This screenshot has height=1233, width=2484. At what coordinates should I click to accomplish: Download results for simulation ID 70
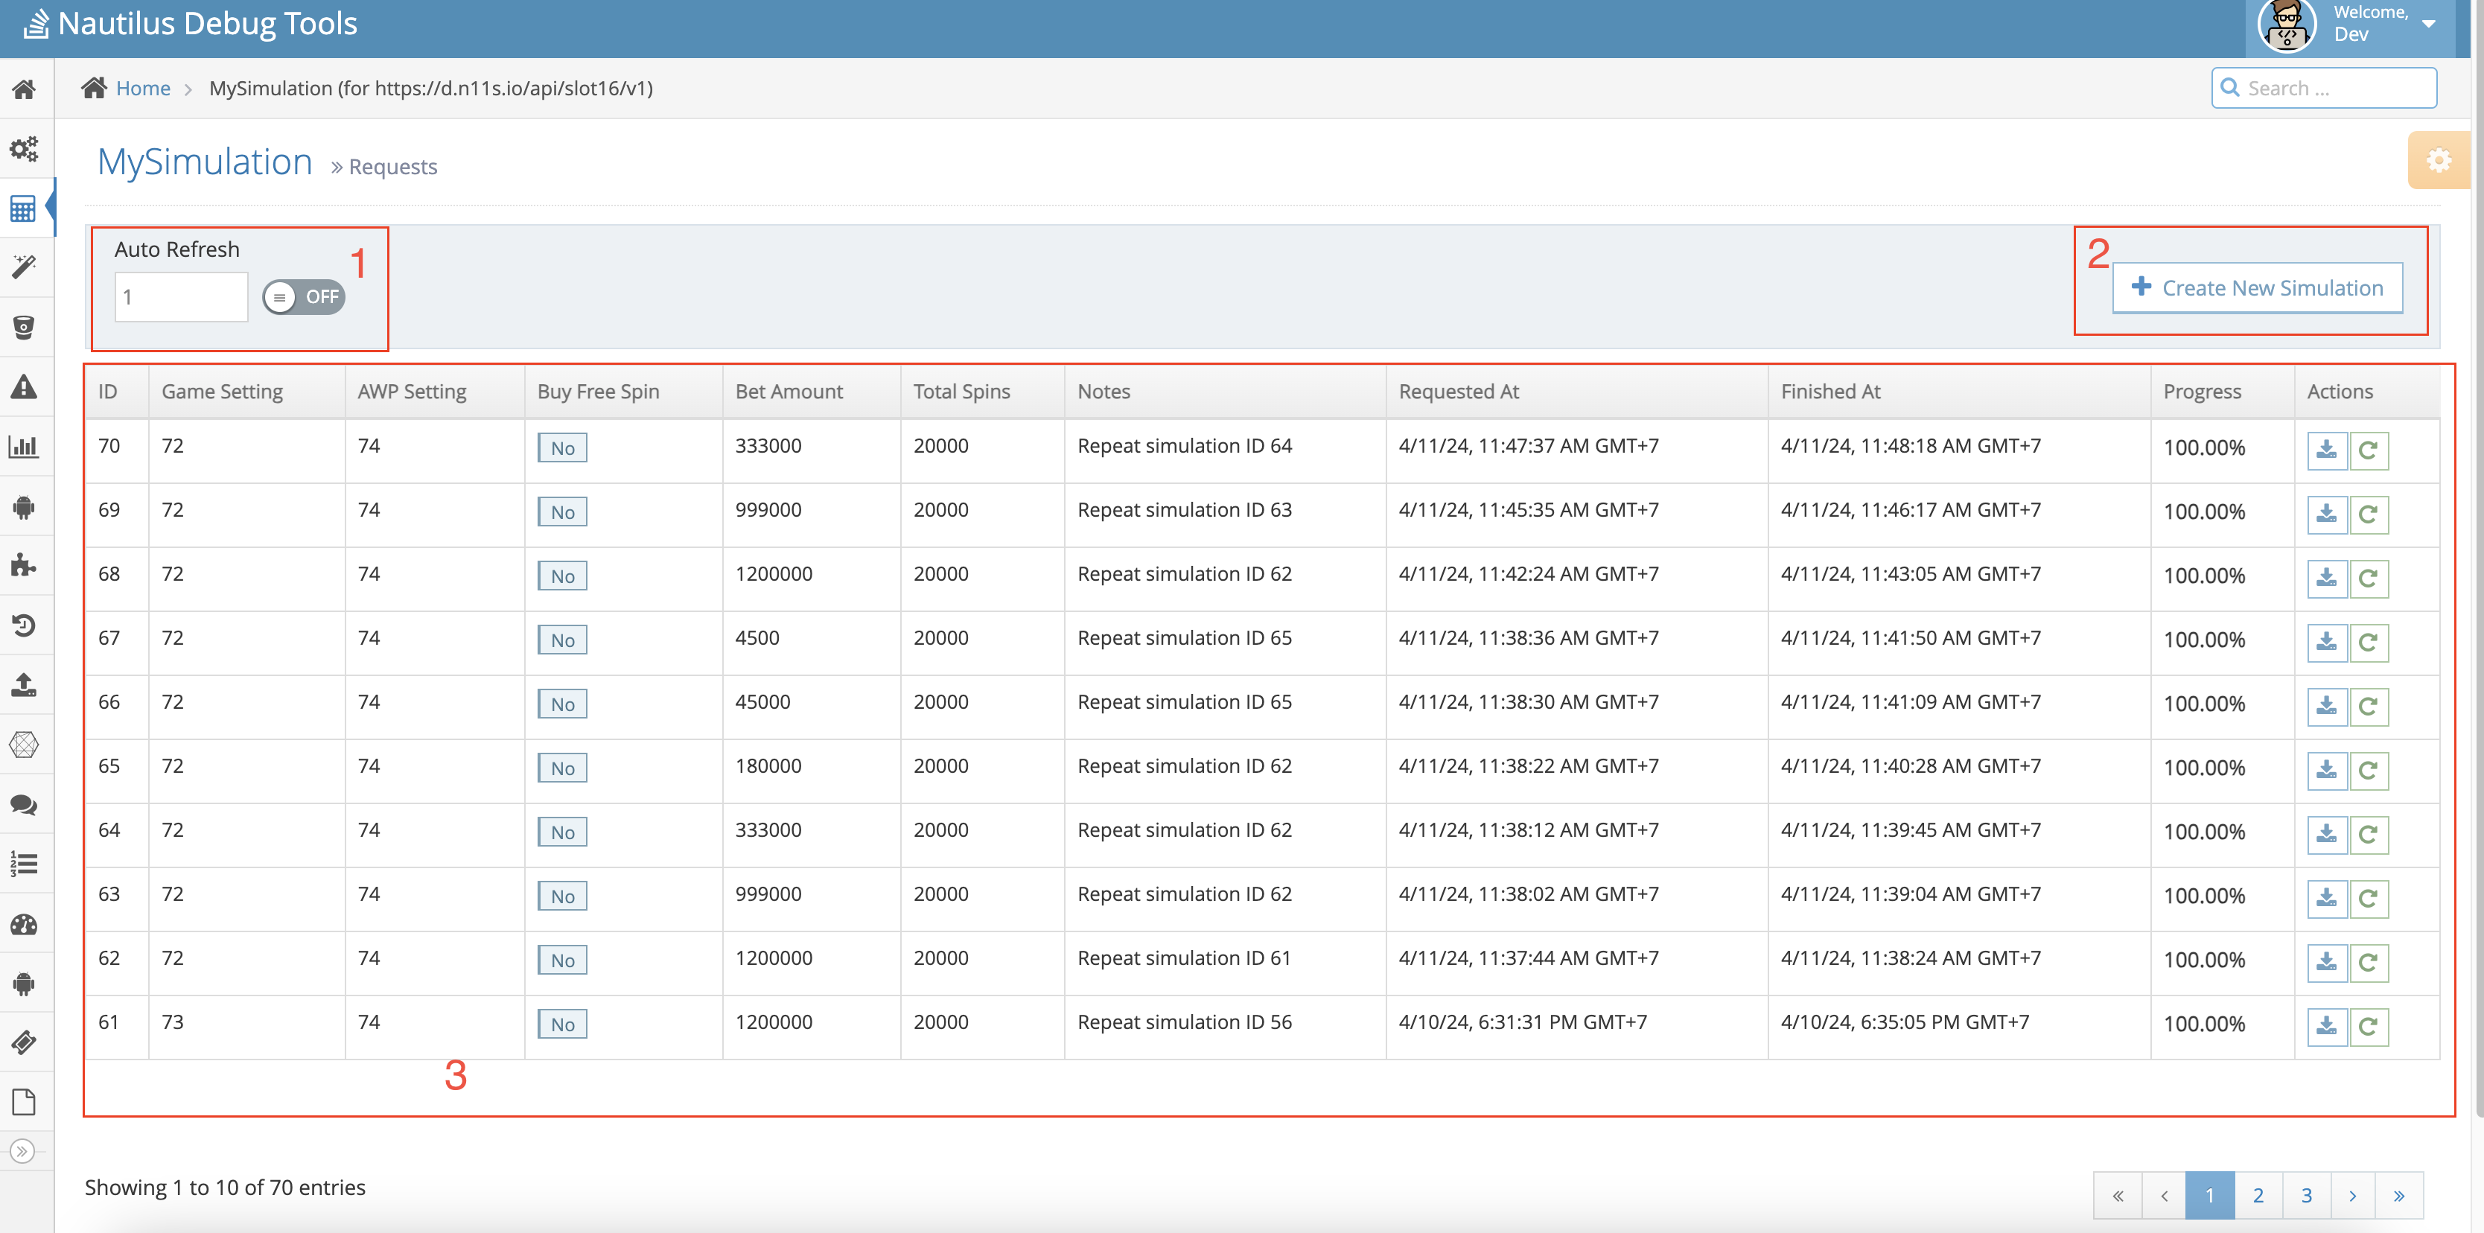click(2326, 450)
